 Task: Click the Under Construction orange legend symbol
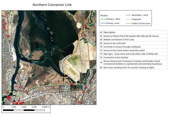click(x=128, y=23)
